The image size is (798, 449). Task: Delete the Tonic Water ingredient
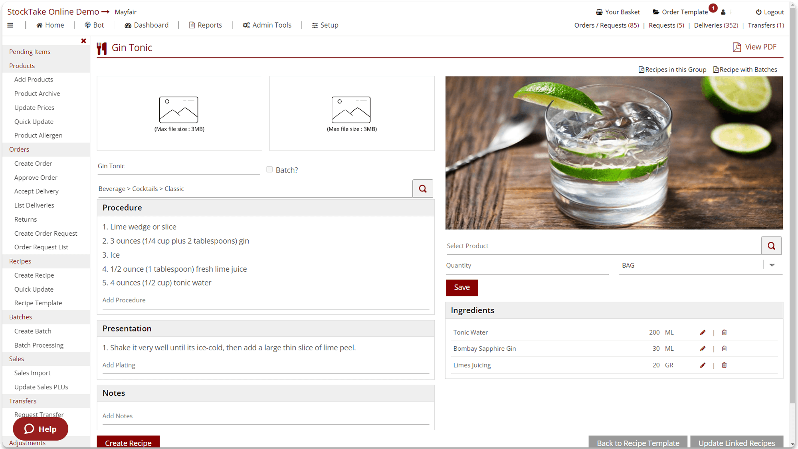tap(724, 332)
